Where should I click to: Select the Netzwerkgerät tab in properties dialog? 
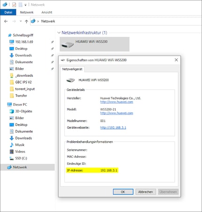pyautogui.click(x=72, y=69)
